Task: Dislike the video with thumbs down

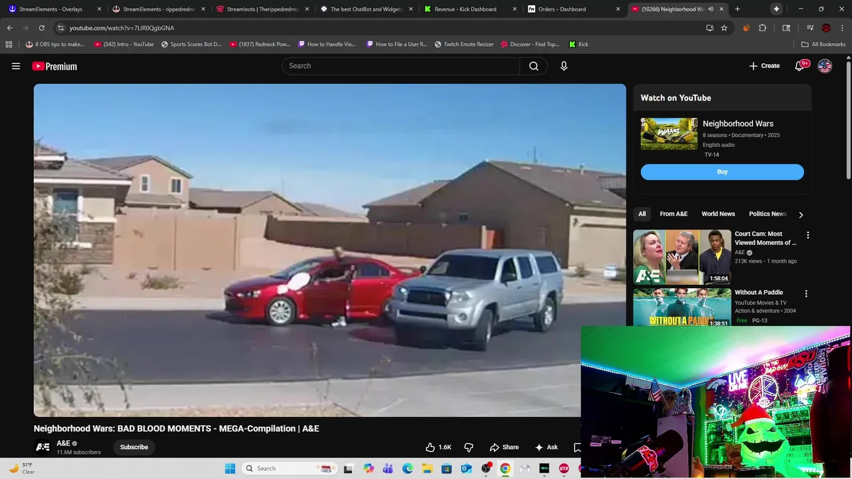Action: [469, 447]
